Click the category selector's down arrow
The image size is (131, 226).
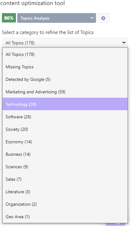124,42
